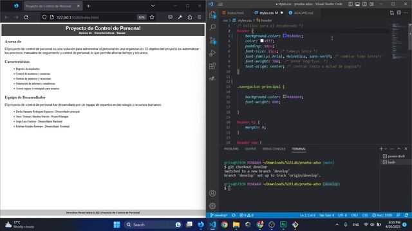The image size is (412, 231).
Task: Reload the page in Firefox
Action: 26,17
